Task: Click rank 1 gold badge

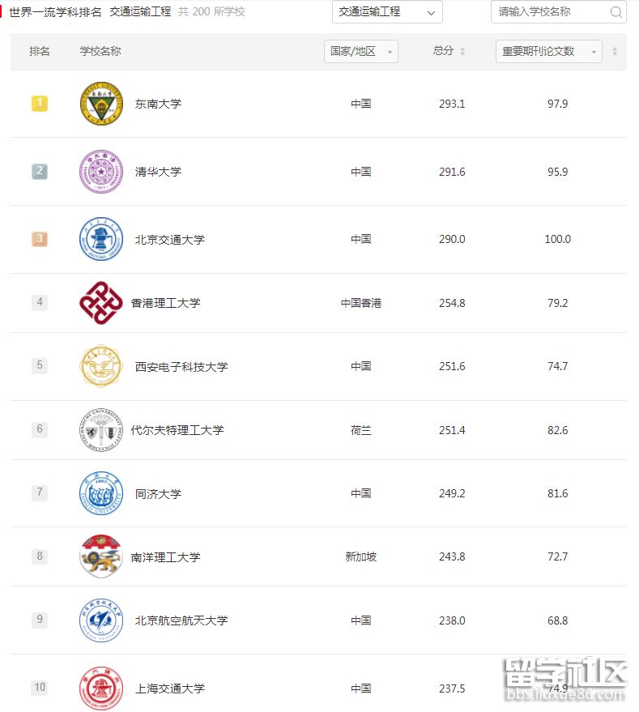Action: click(40, 103)
